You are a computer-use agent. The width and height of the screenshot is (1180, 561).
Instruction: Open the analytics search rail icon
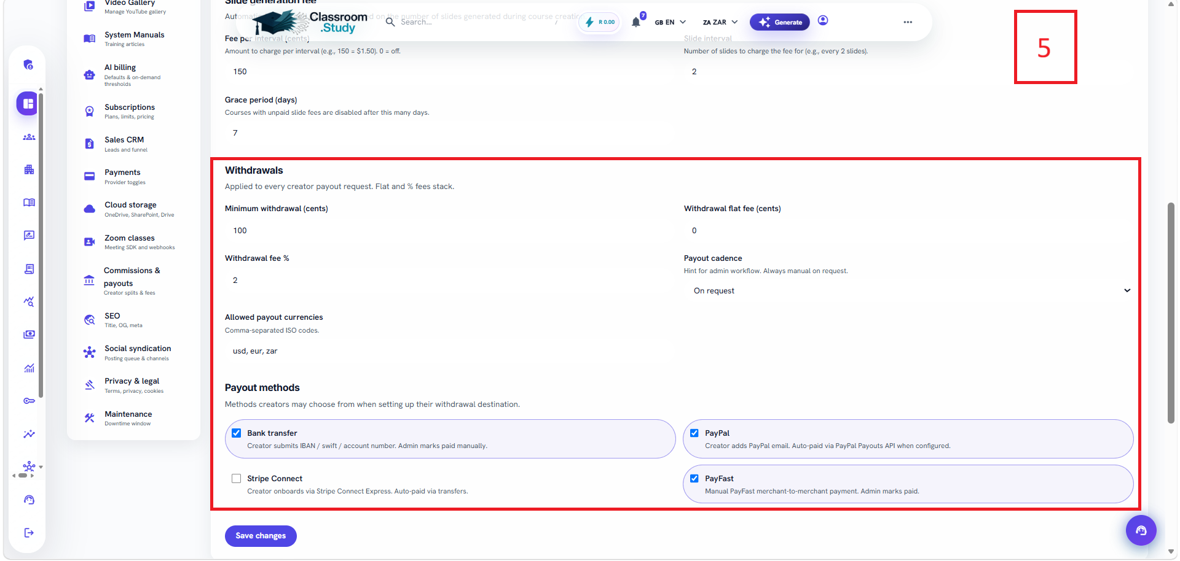pos(29,301)
